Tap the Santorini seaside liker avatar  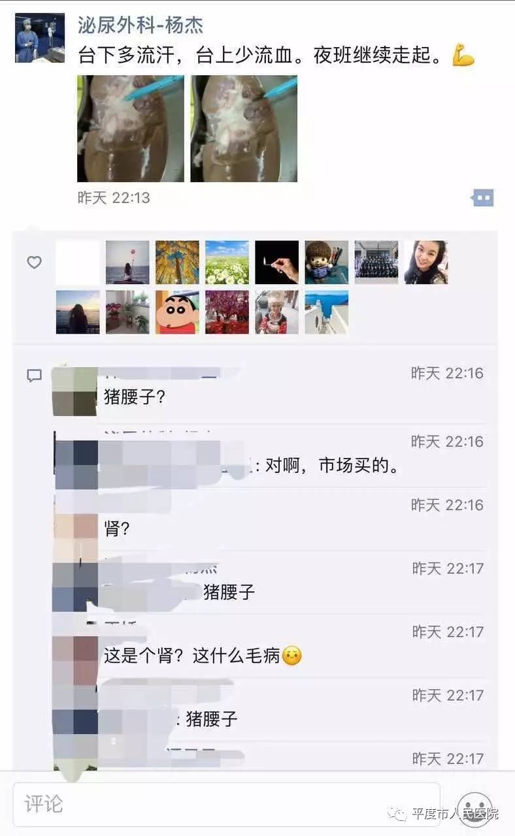[x=327, y=312]
